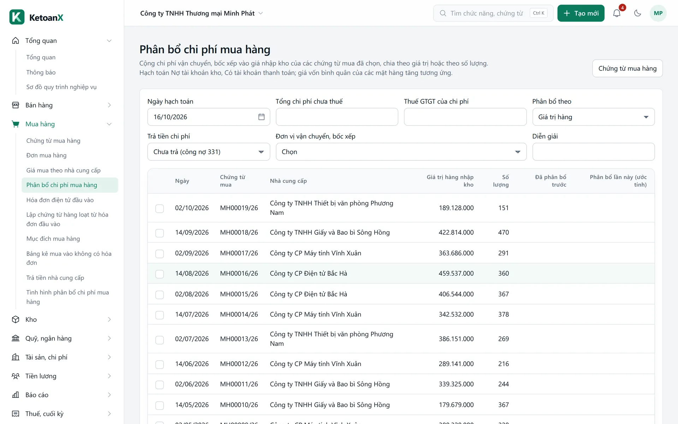This screenshot has height=424, width=678.
Task: Open Đơn mua hàng sidebar item
Action: pos(46,155)
